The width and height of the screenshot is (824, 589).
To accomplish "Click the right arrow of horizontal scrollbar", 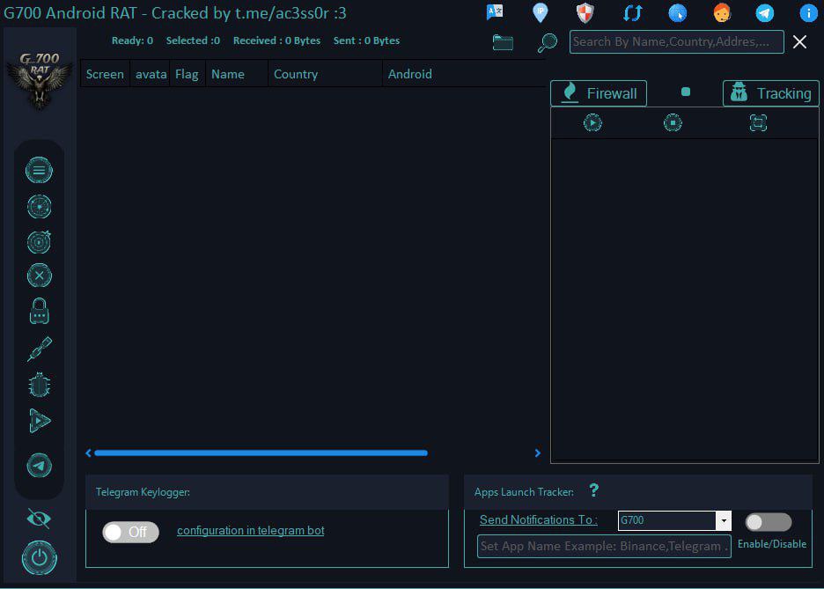I will click(x=538, y=453).
